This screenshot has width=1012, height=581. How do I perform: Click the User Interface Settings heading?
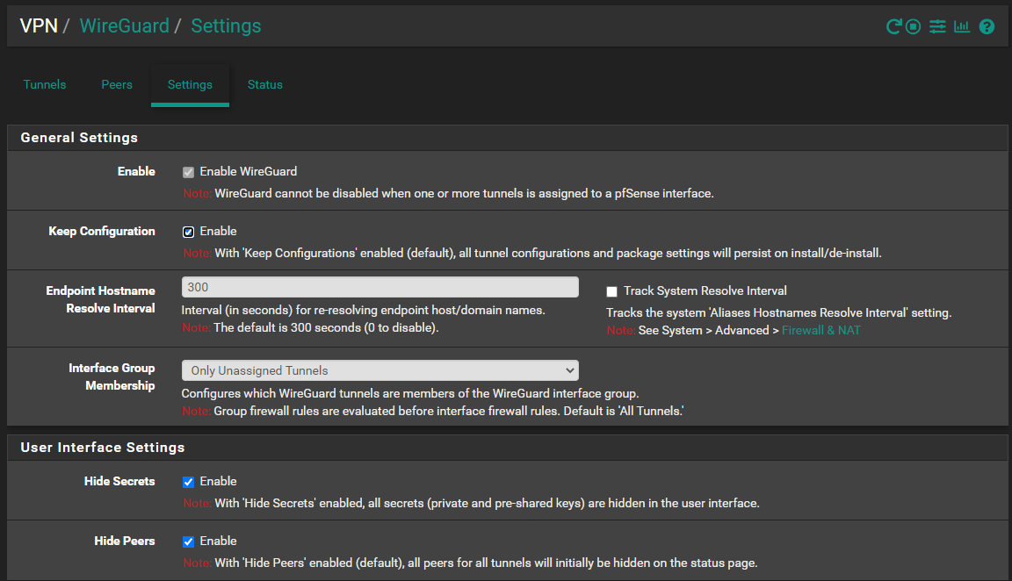point(103,448)
